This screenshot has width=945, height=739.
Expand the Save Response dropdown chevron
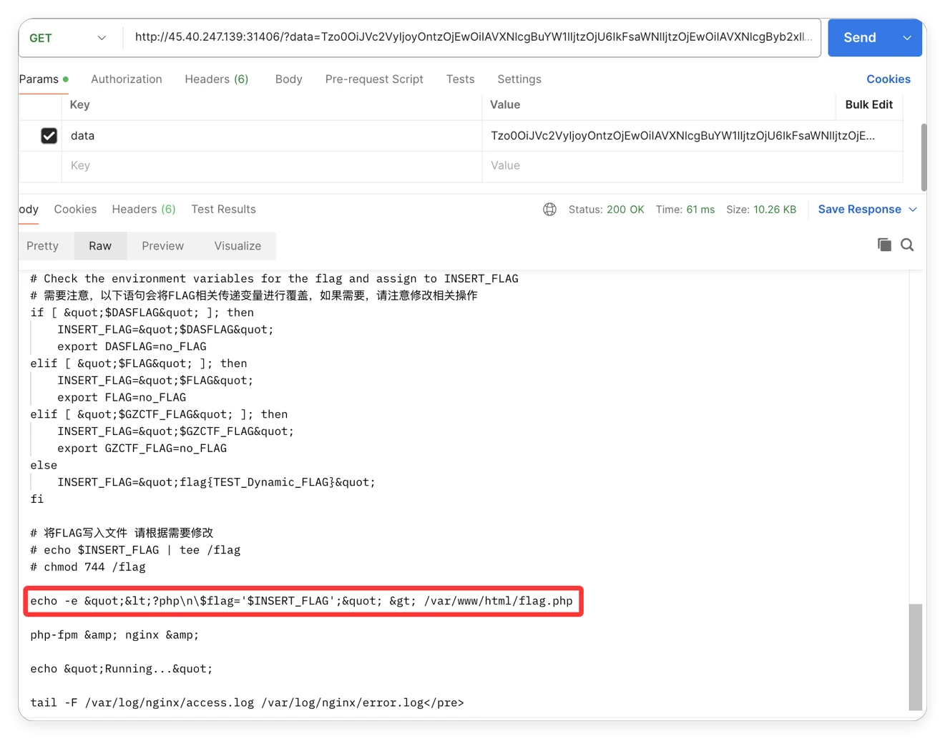point(913,210)
